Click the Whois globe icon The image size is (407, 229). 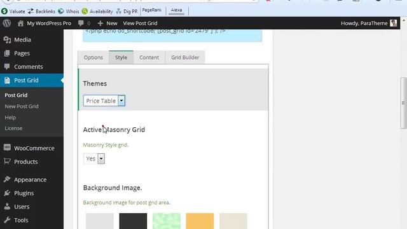click(61, 11)
